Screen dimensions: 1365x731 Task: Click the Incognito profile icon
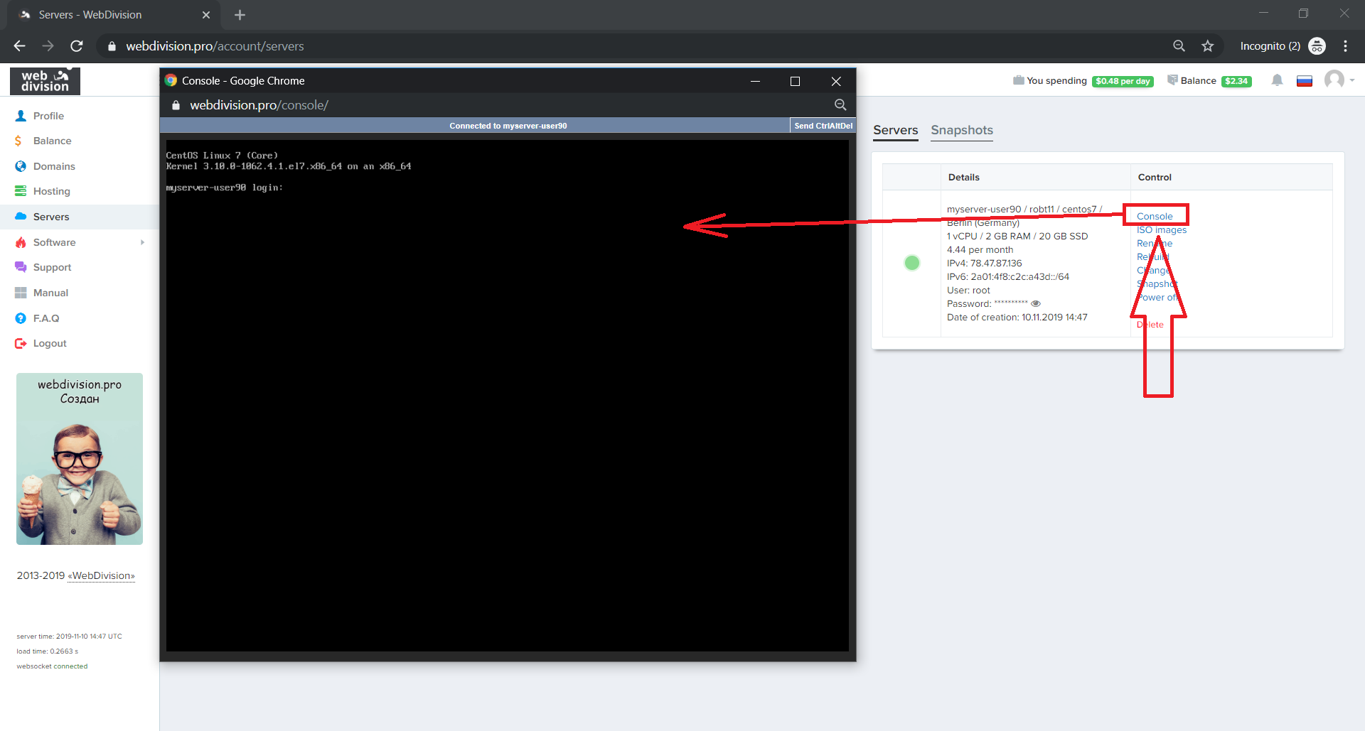tap(1317, 46)
